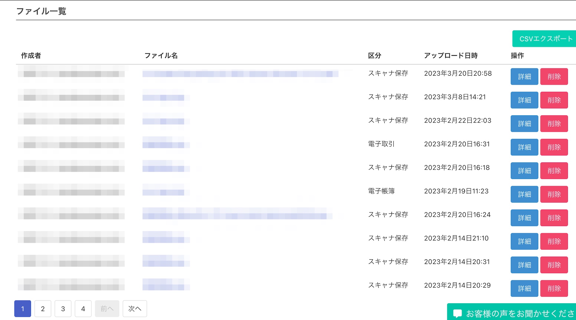The image size is (576, 320).
Task: Click the 次へ next page button
Action: pos(135,309)
